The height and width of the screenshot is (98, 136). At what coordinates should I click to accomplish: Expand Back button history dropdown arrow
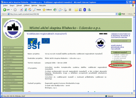(x=11, y=10)
